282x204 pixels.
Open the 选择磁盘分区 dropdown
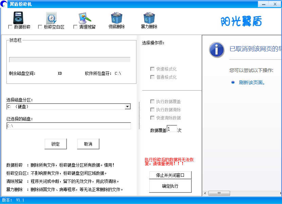128,107
